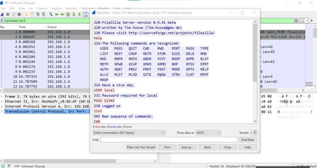Expand Transmission Control Protocol row
Image resolution: width=317 pixels, height=168 pixels.
1,112
